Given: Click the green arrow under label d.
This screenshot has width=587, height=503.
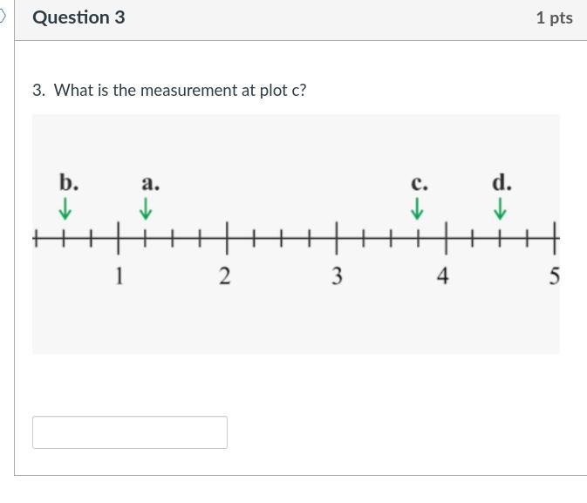Looking at the screenshot, I should coord(500,208).
